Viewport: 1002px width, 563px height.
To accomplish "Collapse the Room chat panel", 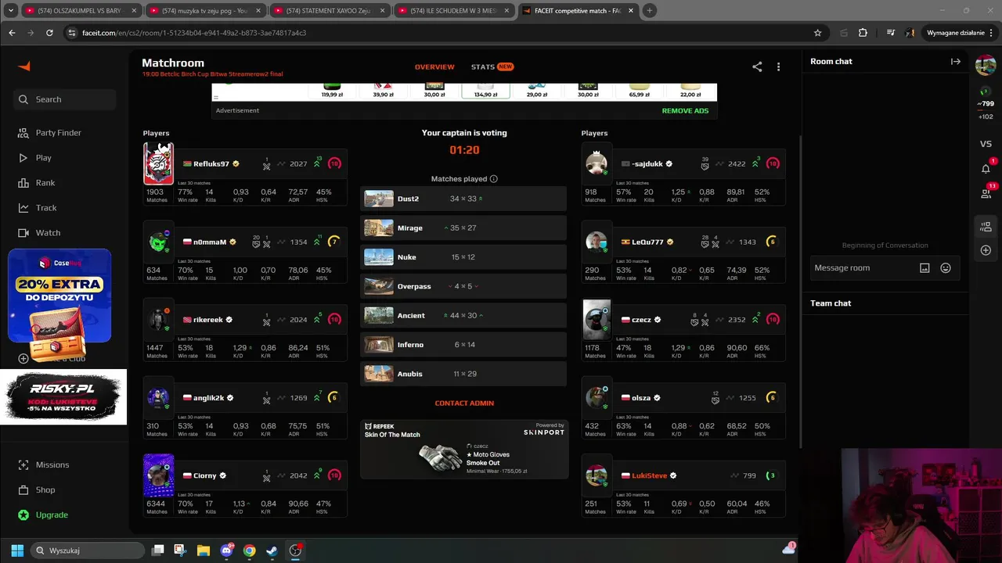I will 956,62.
